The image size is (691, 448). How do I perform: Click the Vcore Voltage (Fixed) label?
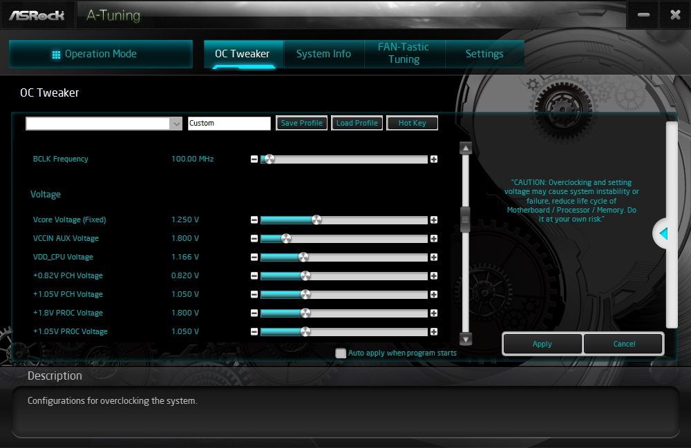click(x=70, y=220)
